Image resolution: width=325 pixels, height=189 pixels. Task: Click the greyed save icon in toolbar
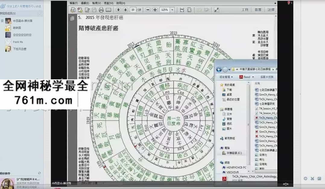click(x=94, y=10)
